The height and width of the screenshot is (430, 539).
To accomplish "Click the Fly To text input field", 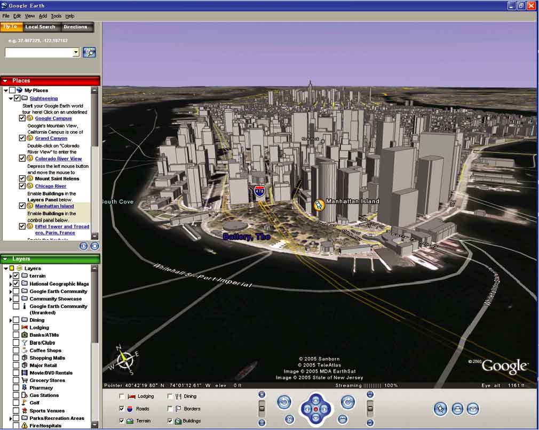I will coord(38,52).
